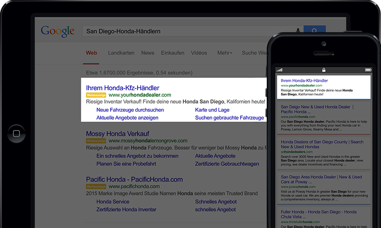Tap www.pacifichonda.com URL on the phone
This screenshot has width=381, height=228.
pos(298,116)
